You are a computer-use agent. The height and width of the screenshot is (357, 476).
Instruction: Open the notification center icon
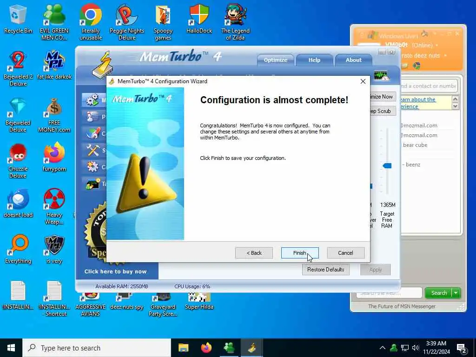[x=462, y=349]
